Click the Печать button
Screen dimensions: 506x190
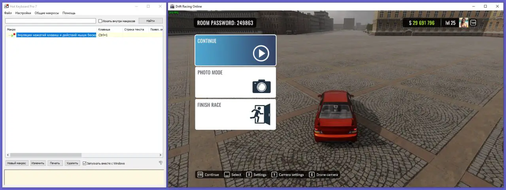tap(55, 163)
